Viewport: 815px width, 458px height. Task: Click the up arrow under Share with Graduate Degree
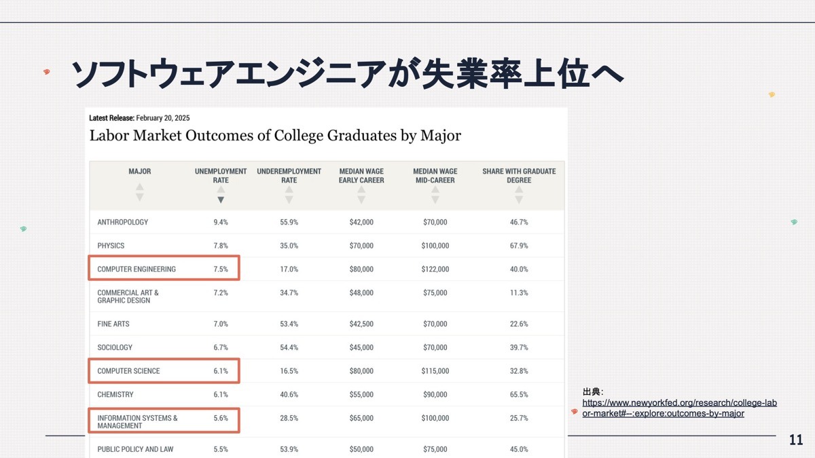point(519,190)
